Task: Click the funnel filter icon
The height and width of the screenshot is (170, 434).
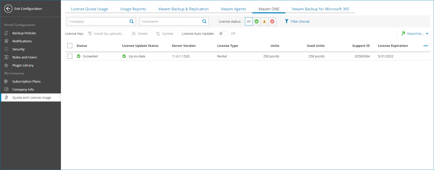Action: point(287,21)
